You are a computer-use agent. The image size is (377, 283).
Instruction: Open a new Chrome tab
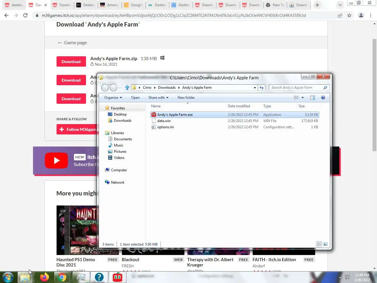[x=317, y=5]
